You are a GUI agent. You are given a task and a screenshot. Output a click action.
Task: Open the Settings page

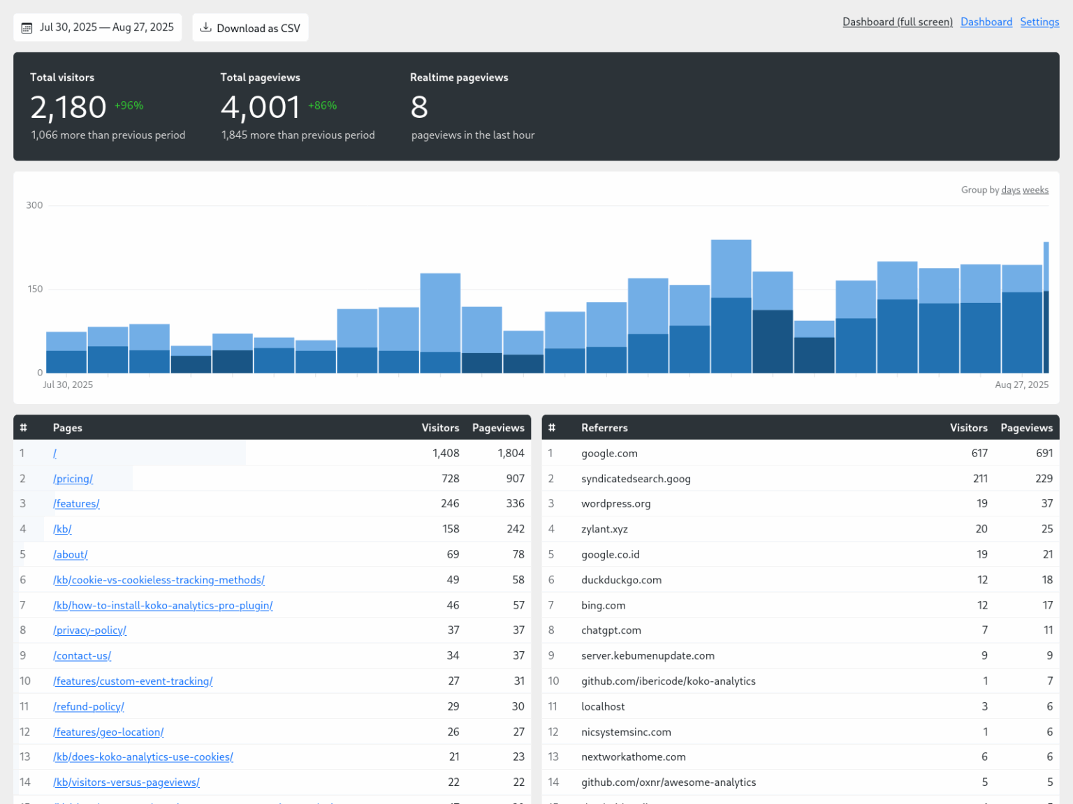(1039, 22)
